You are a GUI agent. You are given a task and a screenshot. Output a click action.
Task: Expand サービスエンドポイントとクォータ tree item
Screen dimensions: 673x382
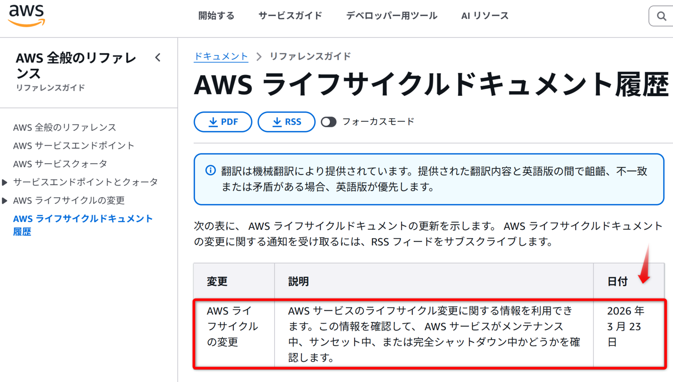[x=5, y=182]
